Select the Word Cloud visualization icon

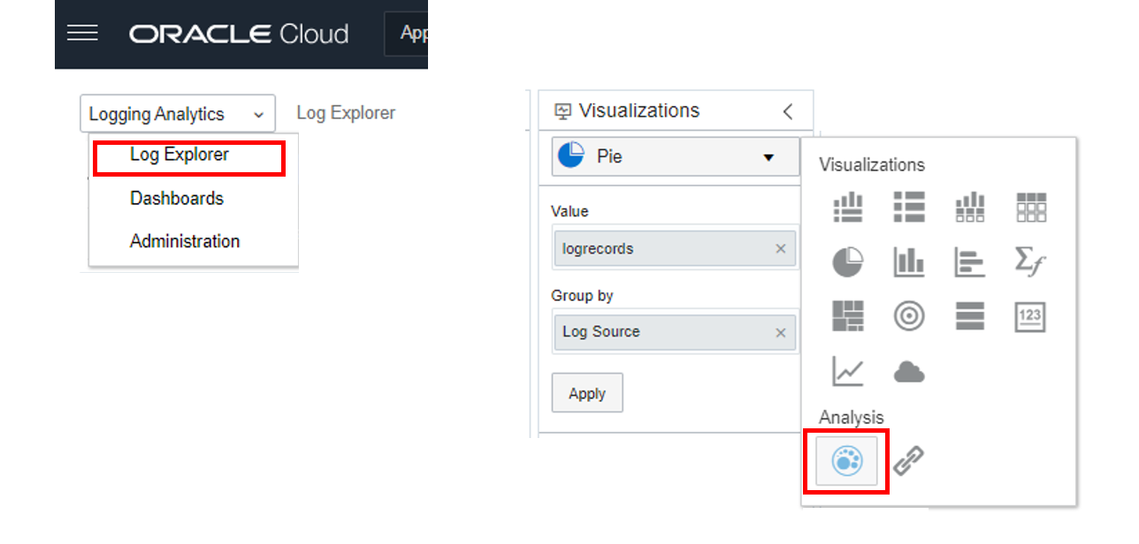[x=909, y=372]
